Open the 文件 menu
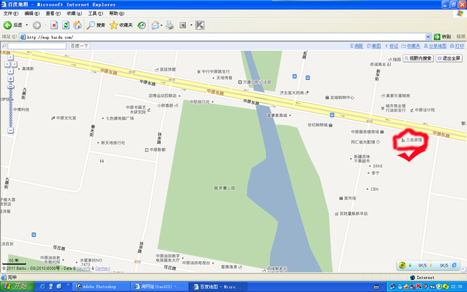 [11, 14]
